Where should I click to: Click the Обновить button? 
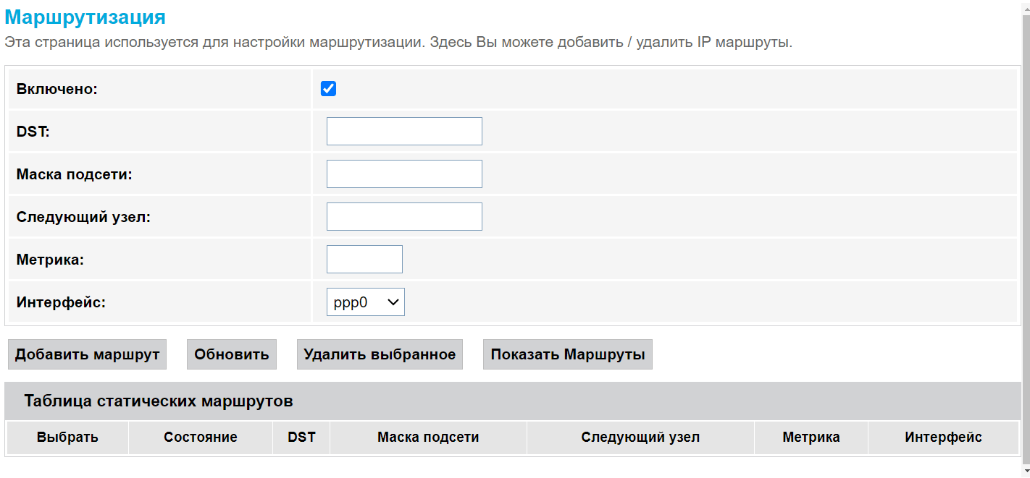click(232, 354)
